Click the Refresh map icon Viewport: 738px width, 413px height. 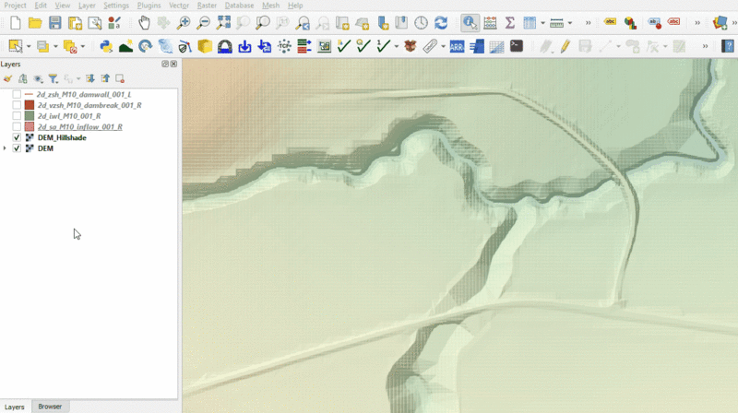441,23
